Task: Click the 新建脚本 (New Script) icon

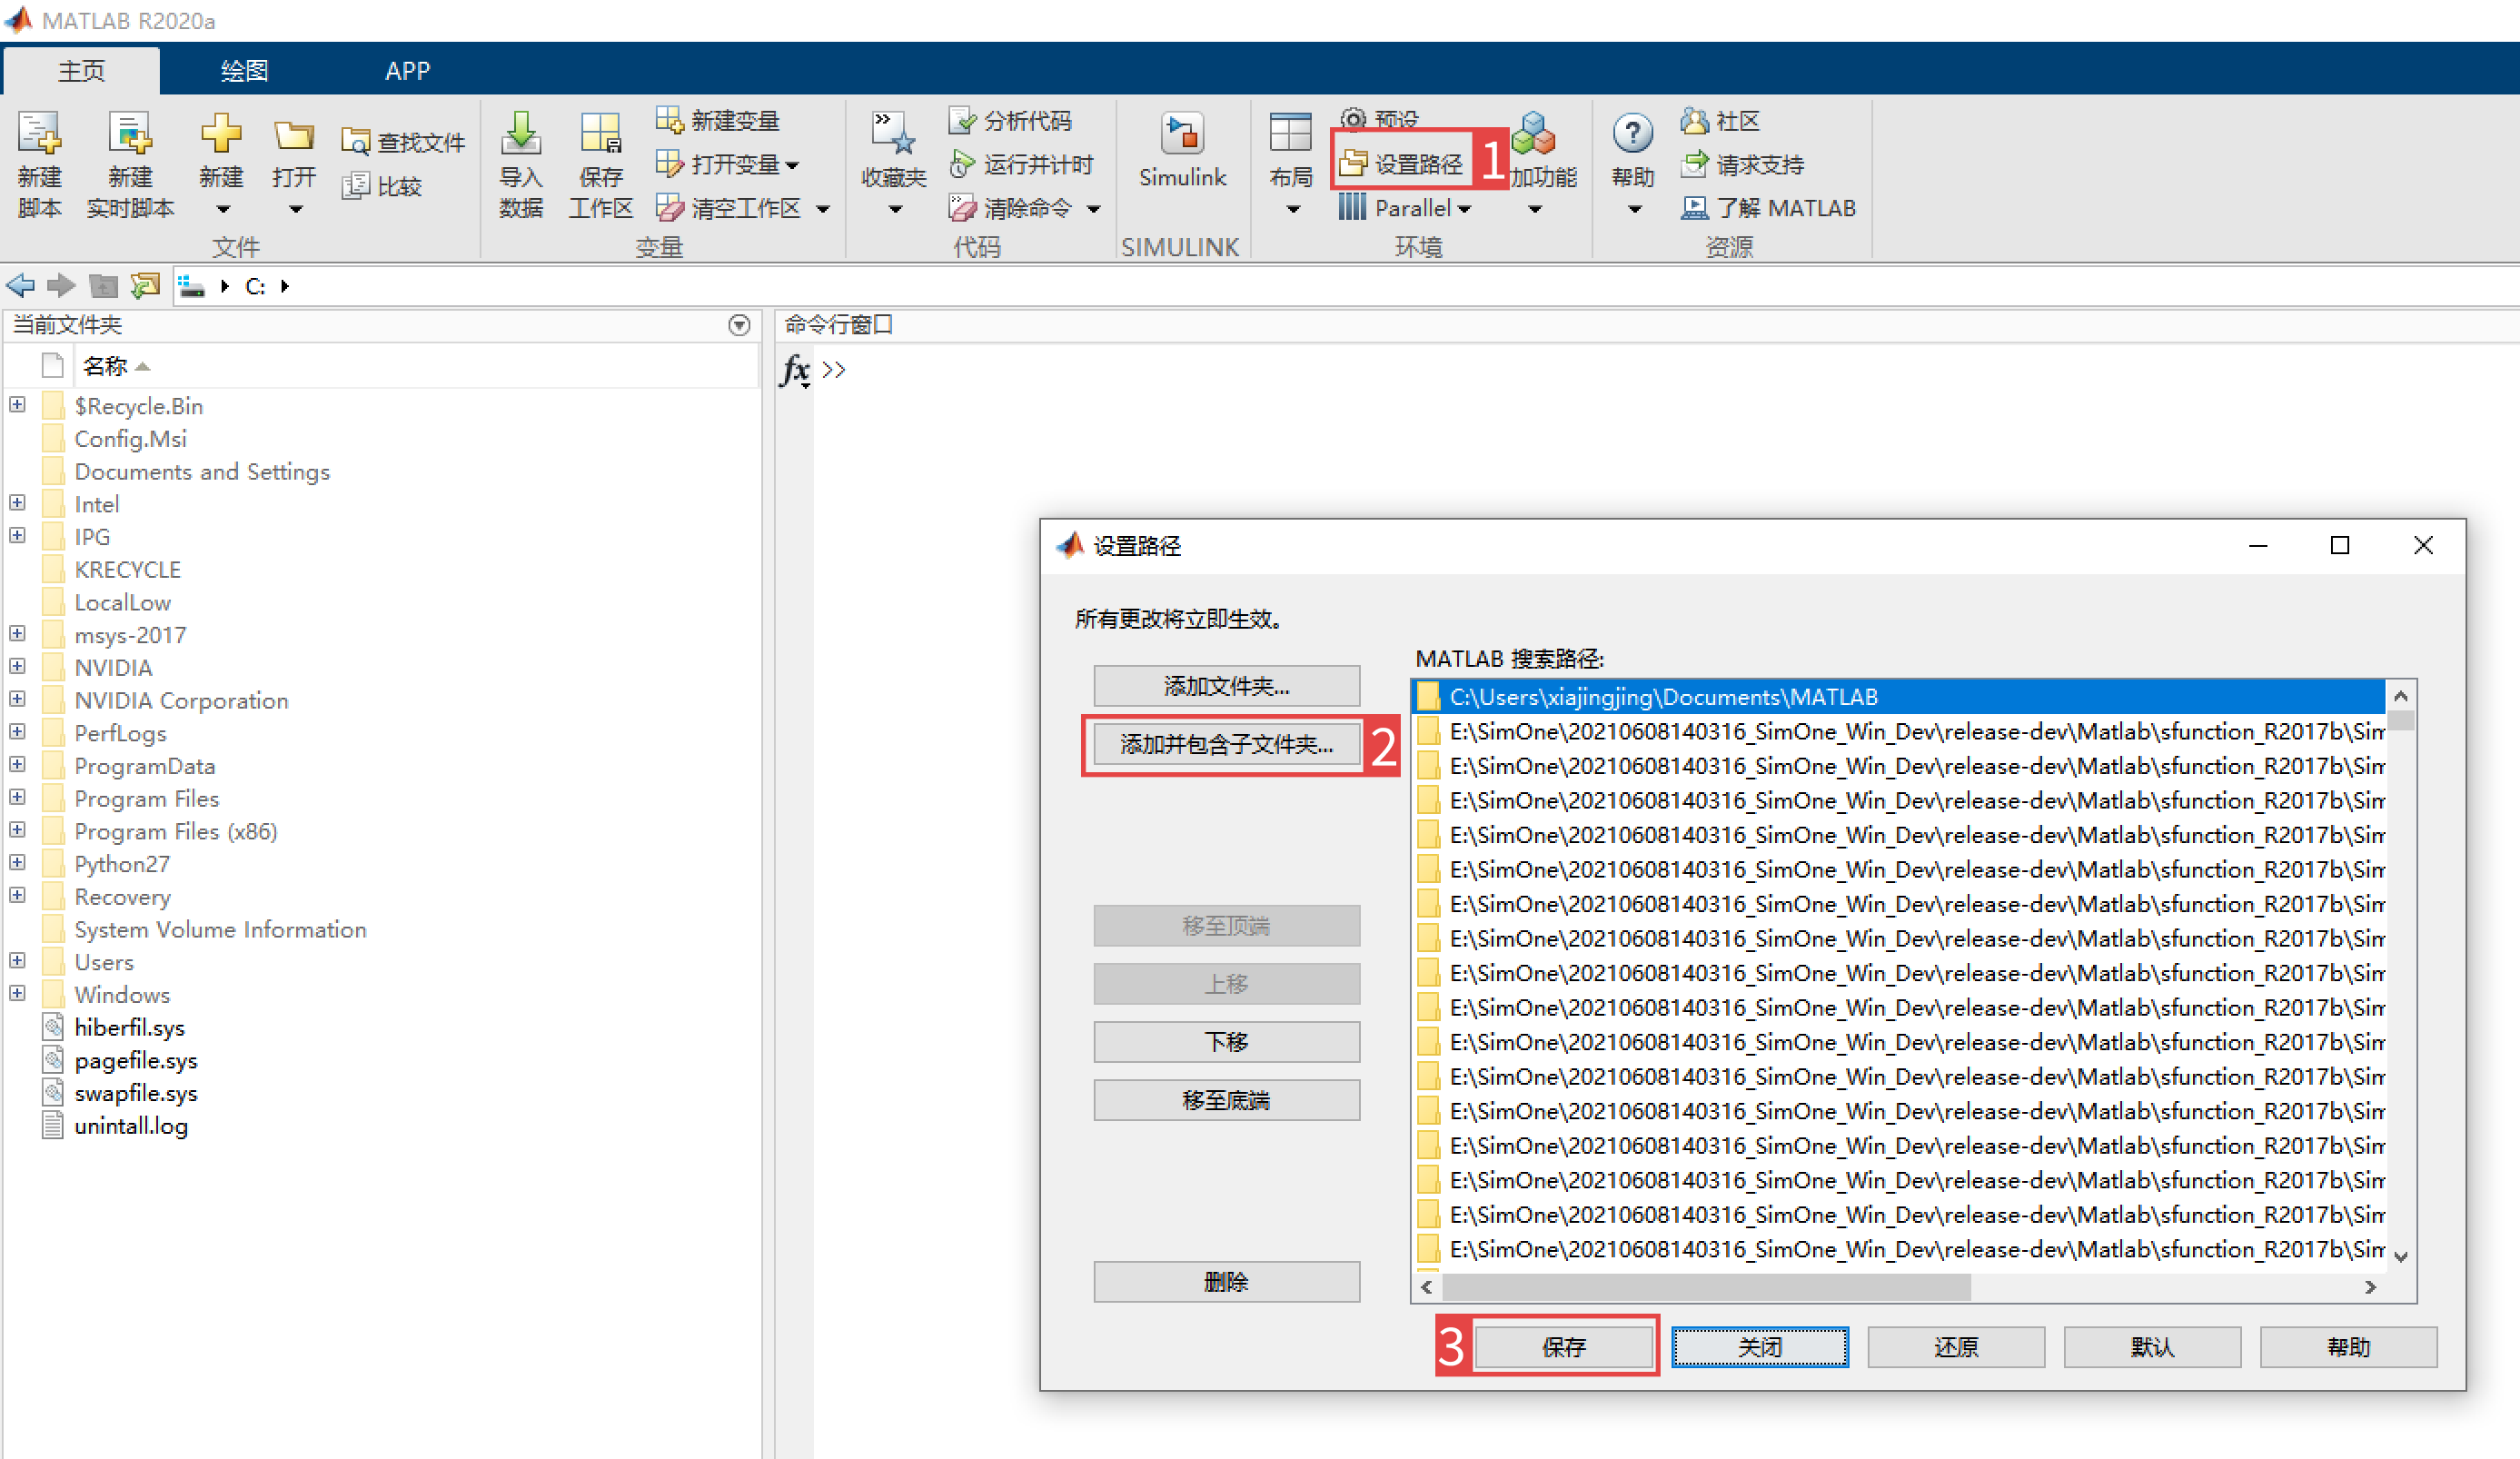Action: coord(39,134)
